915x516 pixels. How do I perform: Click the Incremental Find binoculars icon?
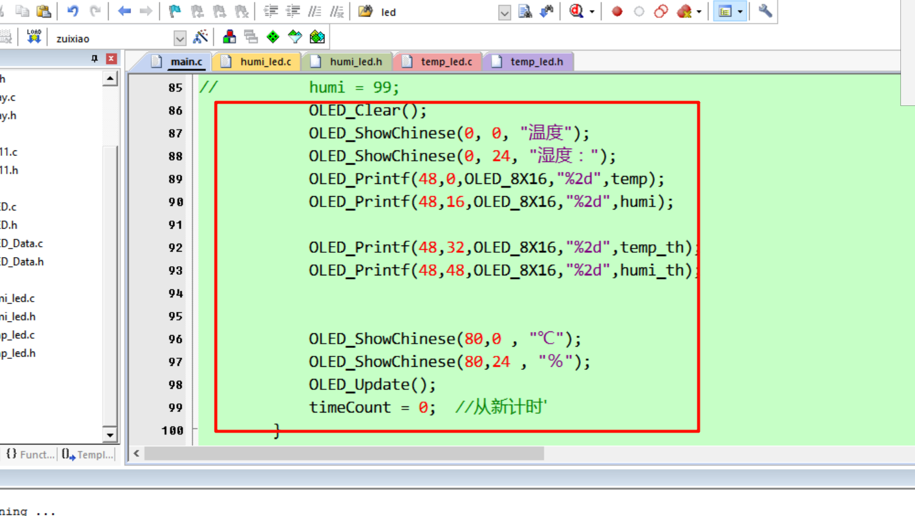click(x=547, y=11)
